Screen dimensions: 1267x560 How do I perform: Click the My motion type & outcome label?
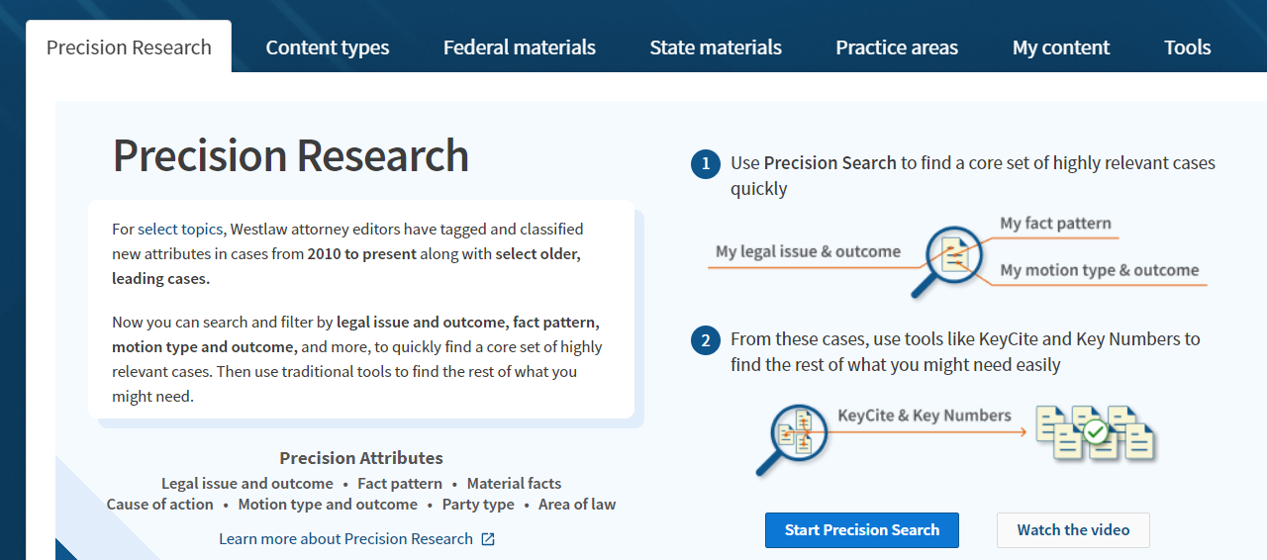(x=1099, y=270)
